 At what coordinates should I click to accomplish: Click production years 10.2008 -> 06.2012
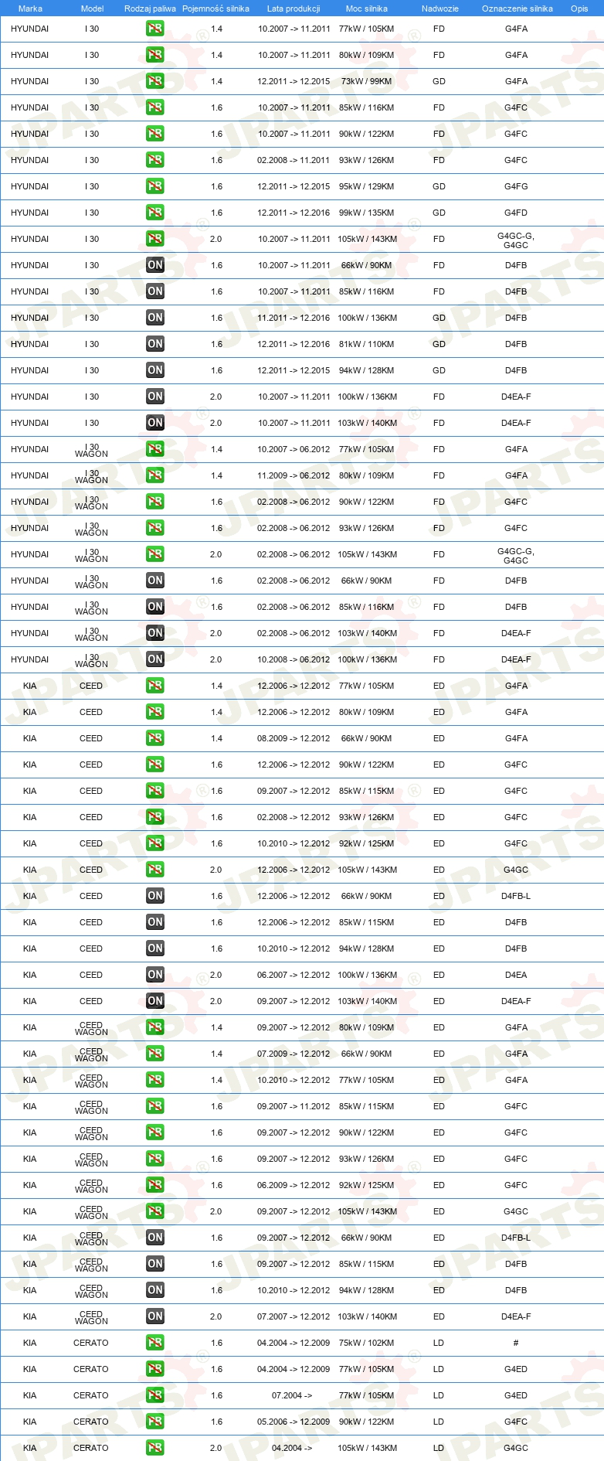(294, 659)
